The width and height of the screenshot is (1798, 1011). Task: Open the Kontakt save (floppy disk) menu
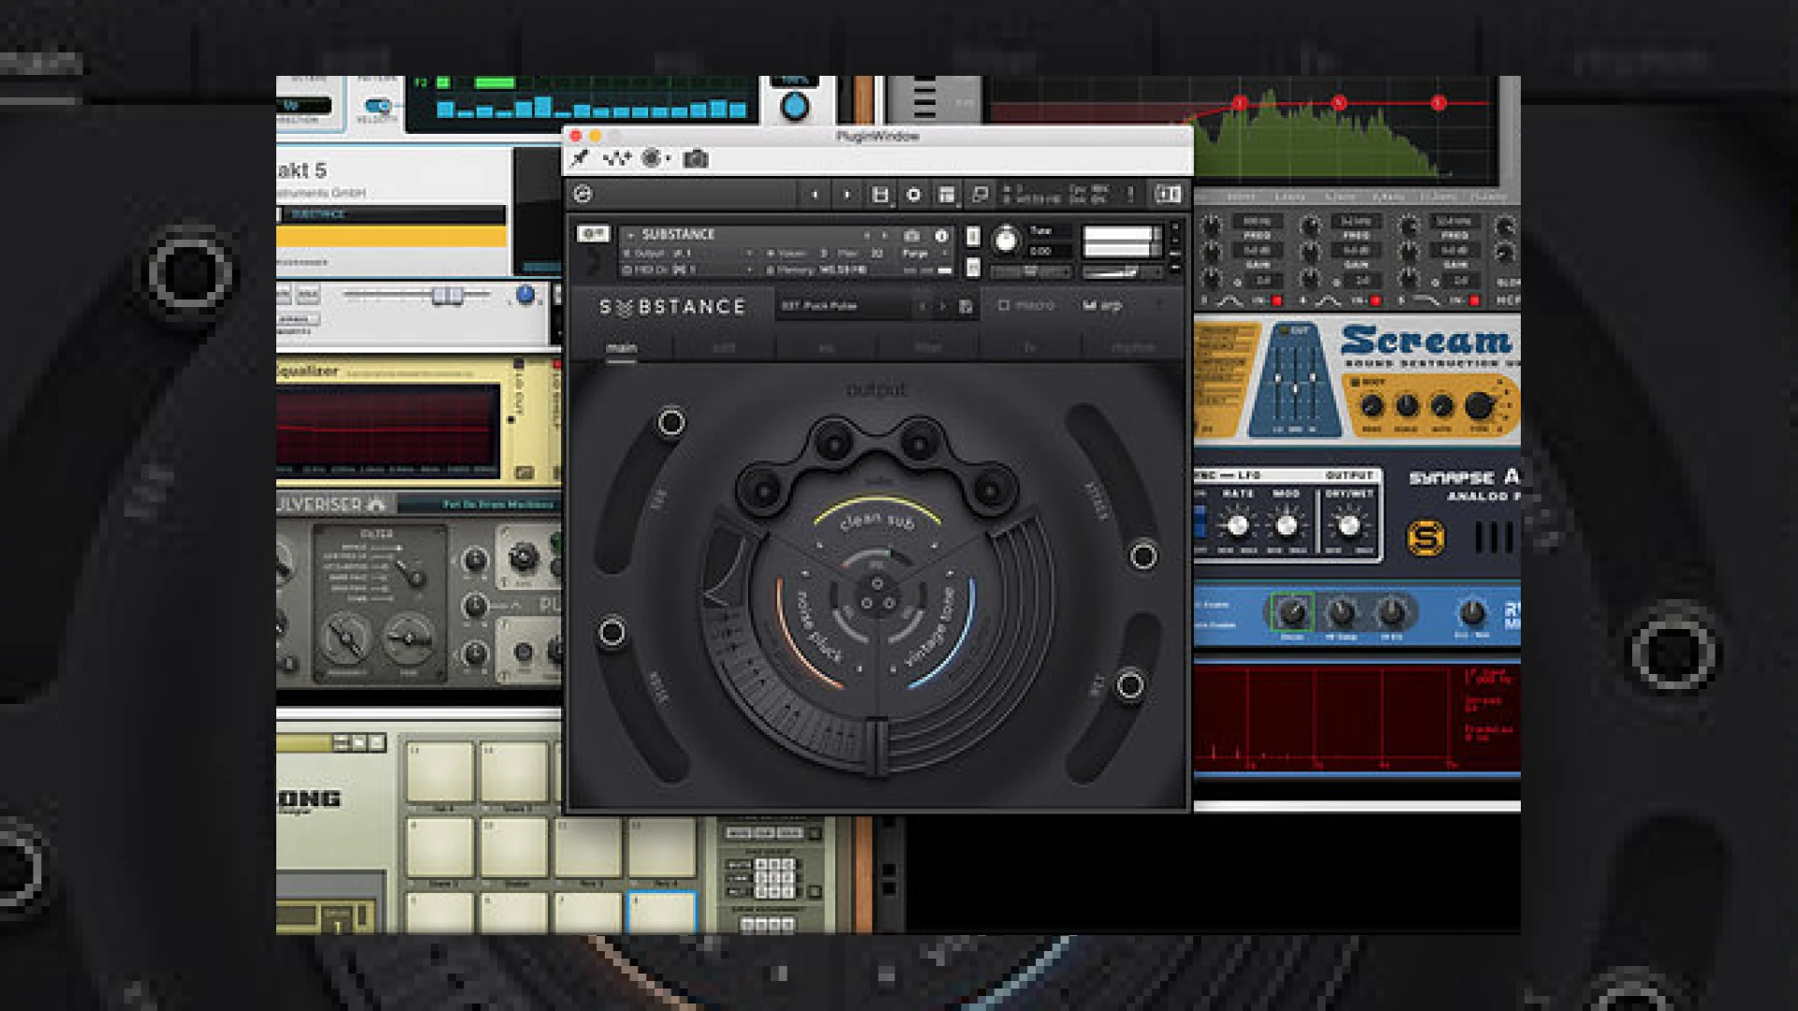coord(879,195)
